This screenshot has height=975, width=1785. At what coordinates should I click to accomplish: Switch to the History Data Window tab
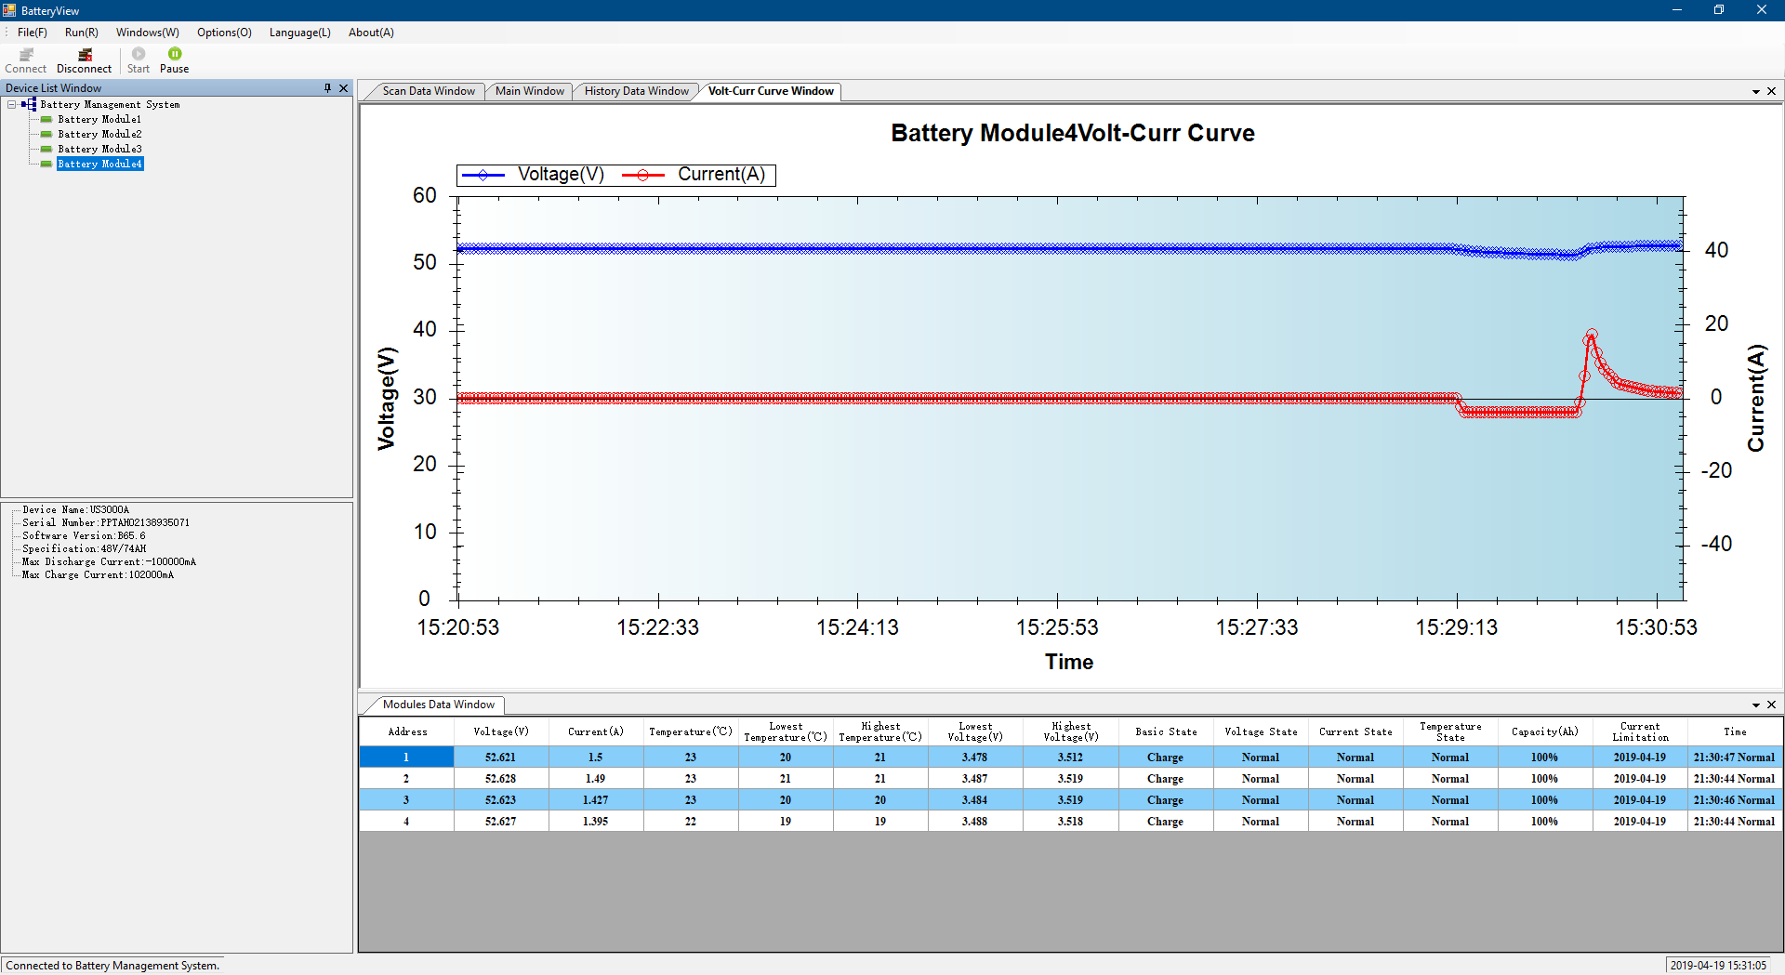(x=636, y=91)
